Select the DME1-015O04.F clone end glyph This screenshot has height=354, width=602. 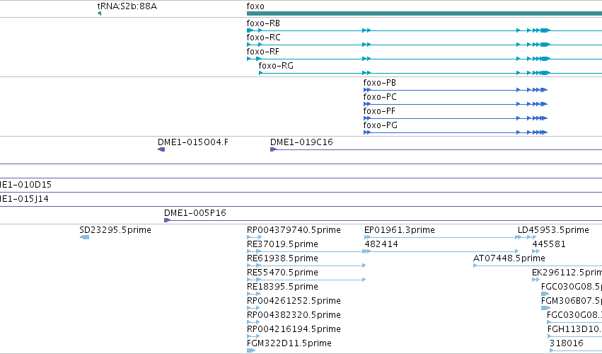click(161, 149)
